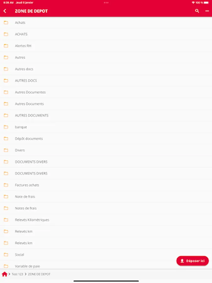Click the Divers folder icon

coord(6,150)
